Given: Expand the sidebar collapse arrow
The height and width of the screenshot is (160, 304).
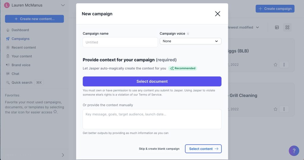Looking at the screenshot, I should click(63, 155).
